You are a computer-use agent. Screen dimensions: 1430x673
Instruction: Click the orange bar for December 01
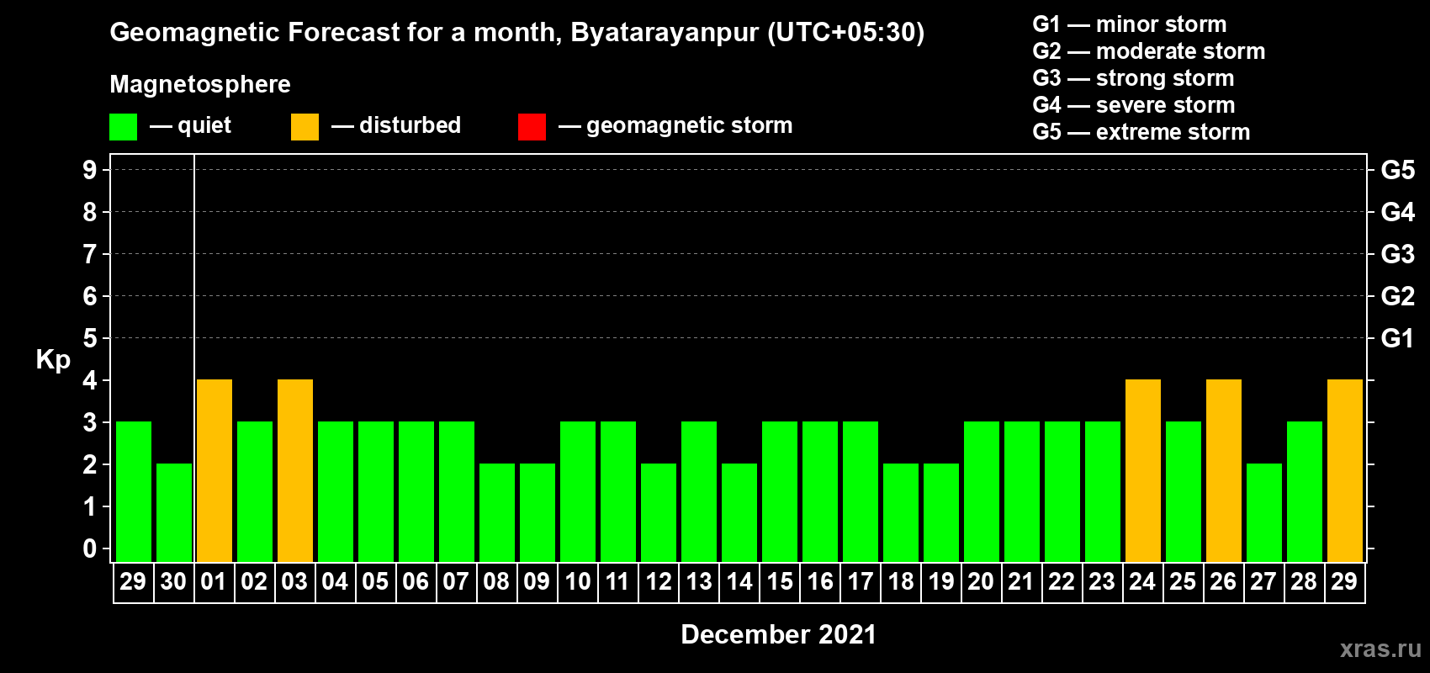click(214, 471)
